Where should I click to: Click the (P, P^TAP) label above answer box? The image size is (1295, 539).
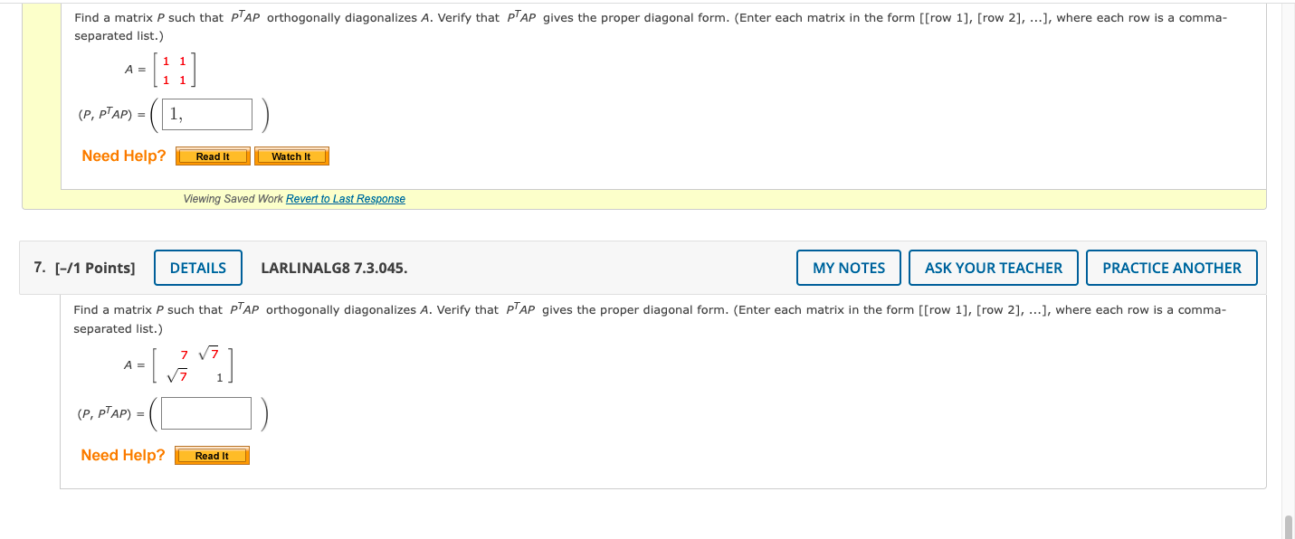pos(109,412)
